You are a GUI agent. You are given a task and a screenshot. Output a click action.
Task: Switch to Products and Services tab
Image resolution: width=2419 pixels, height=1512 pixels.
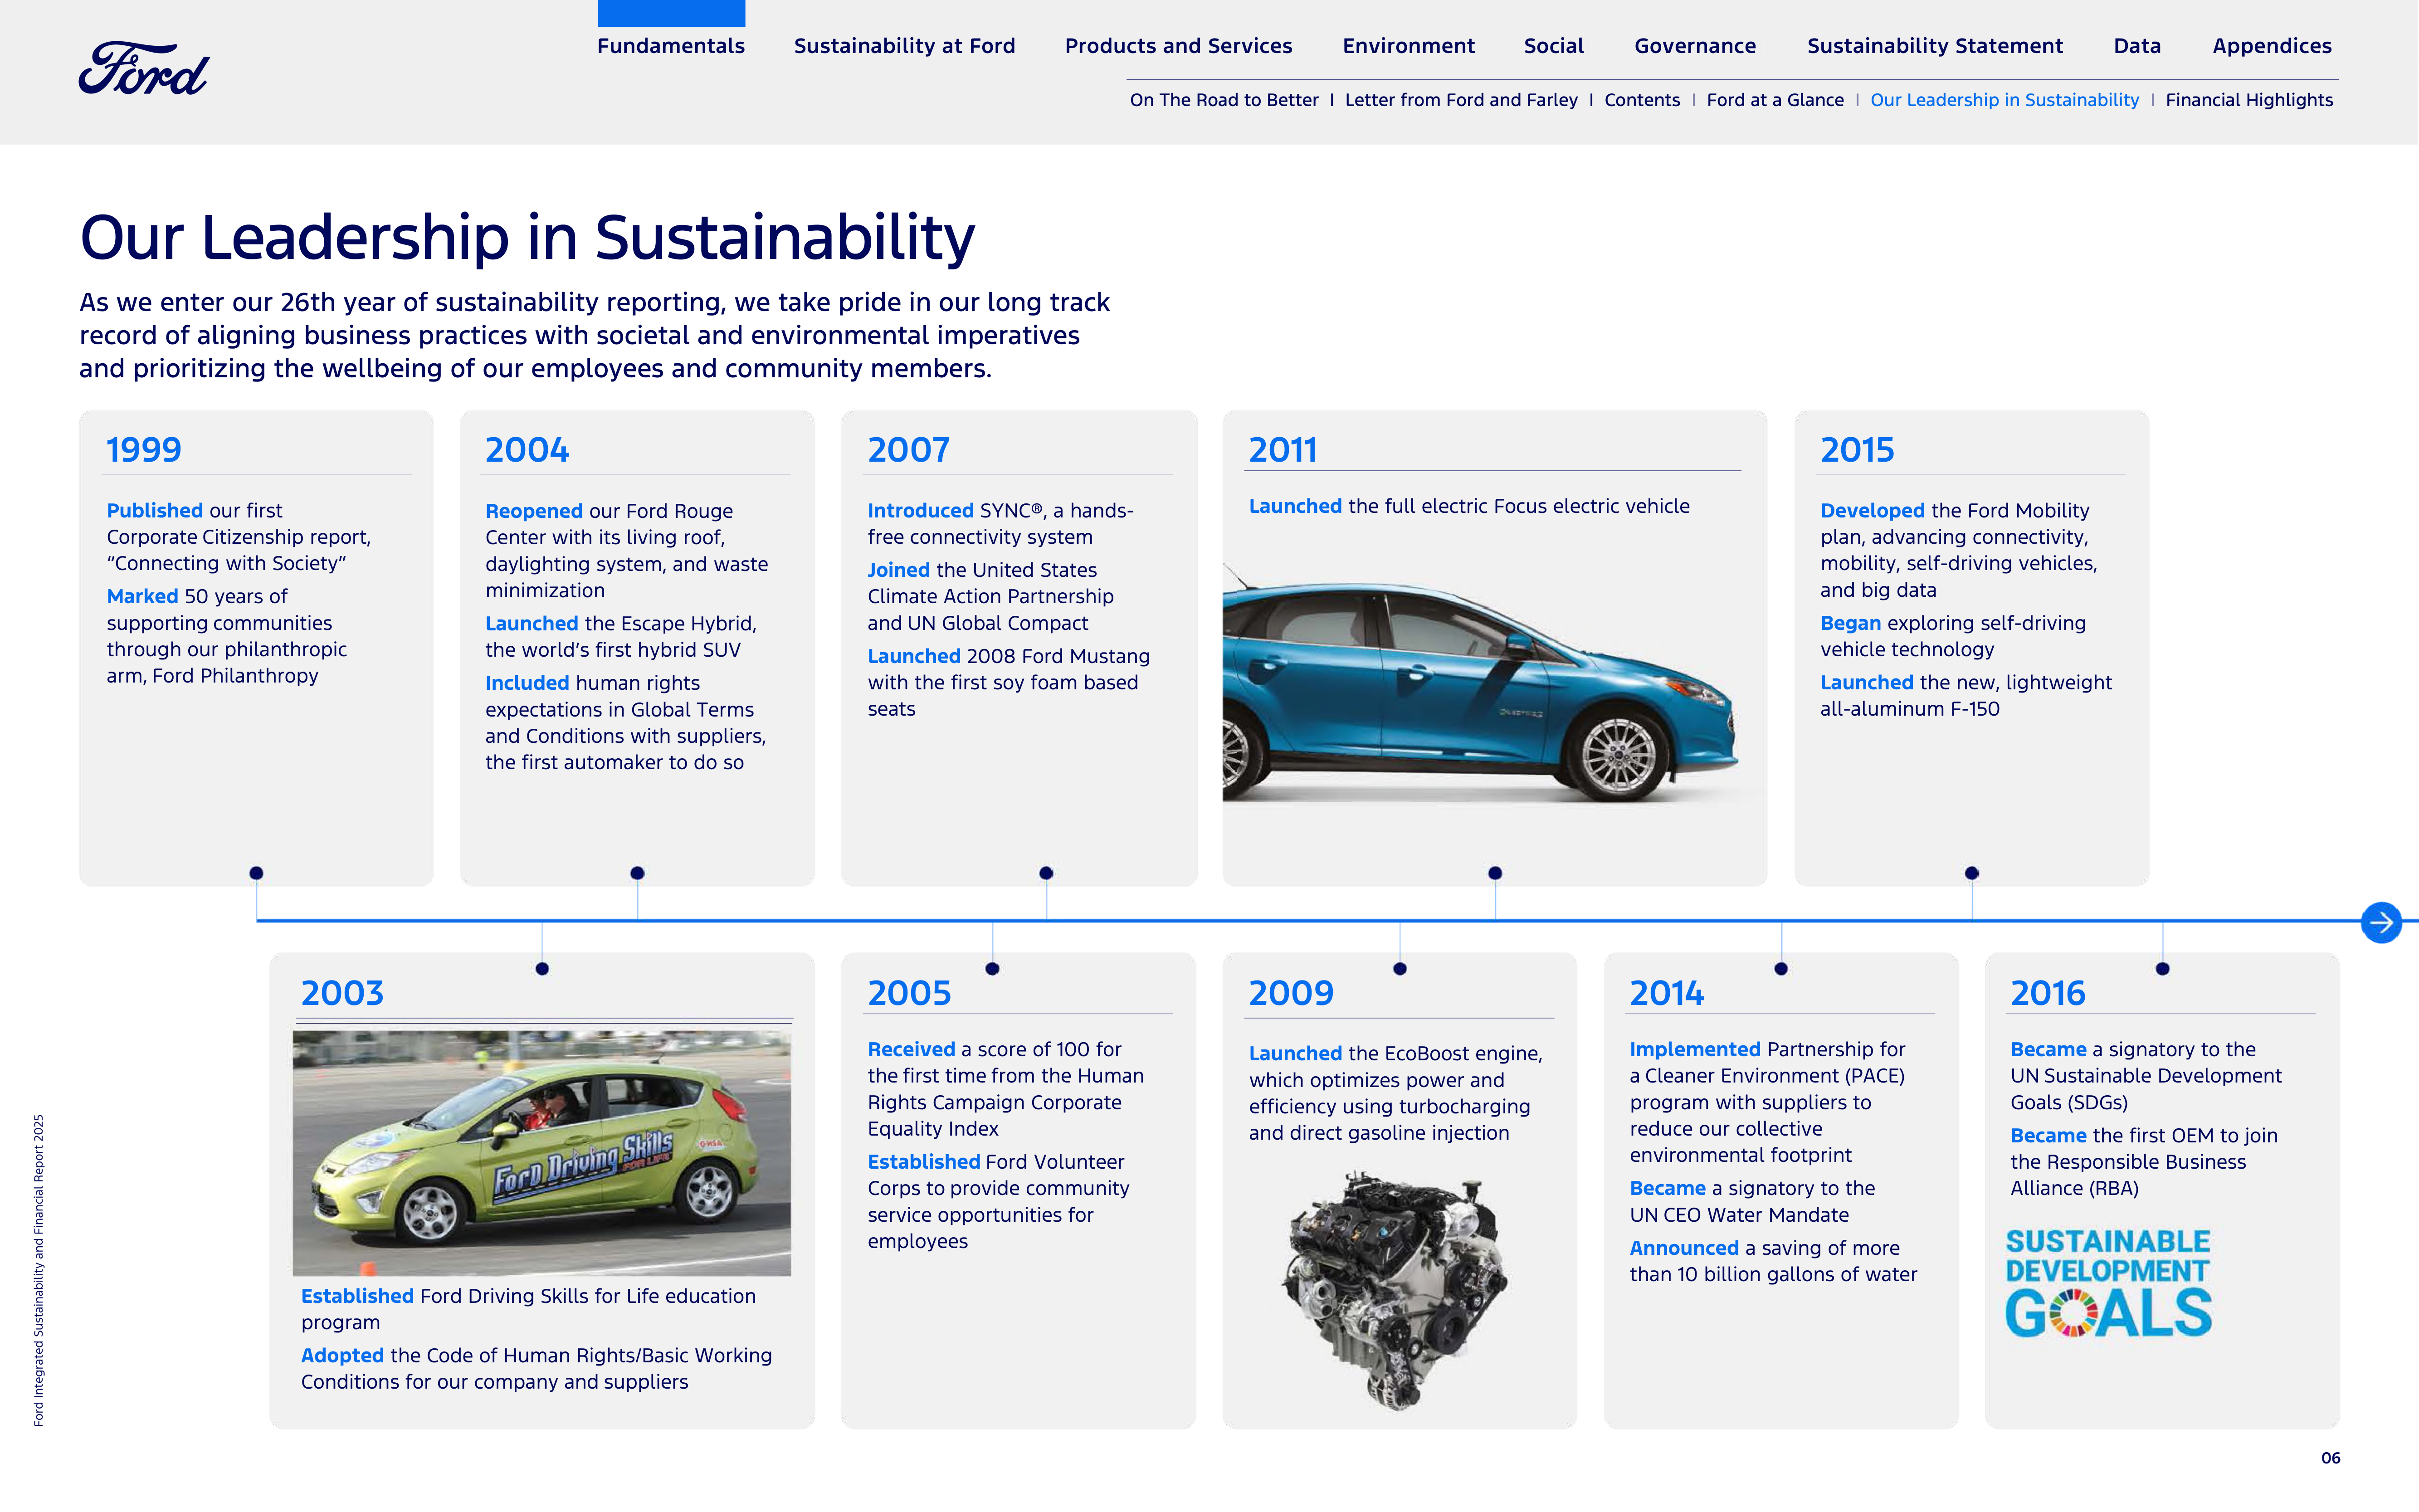pyautogui.click(x=1178, y=46)
